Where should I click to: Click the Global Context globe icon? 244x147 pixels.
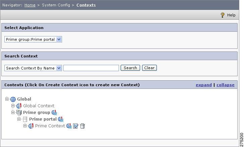coord(19,106)
